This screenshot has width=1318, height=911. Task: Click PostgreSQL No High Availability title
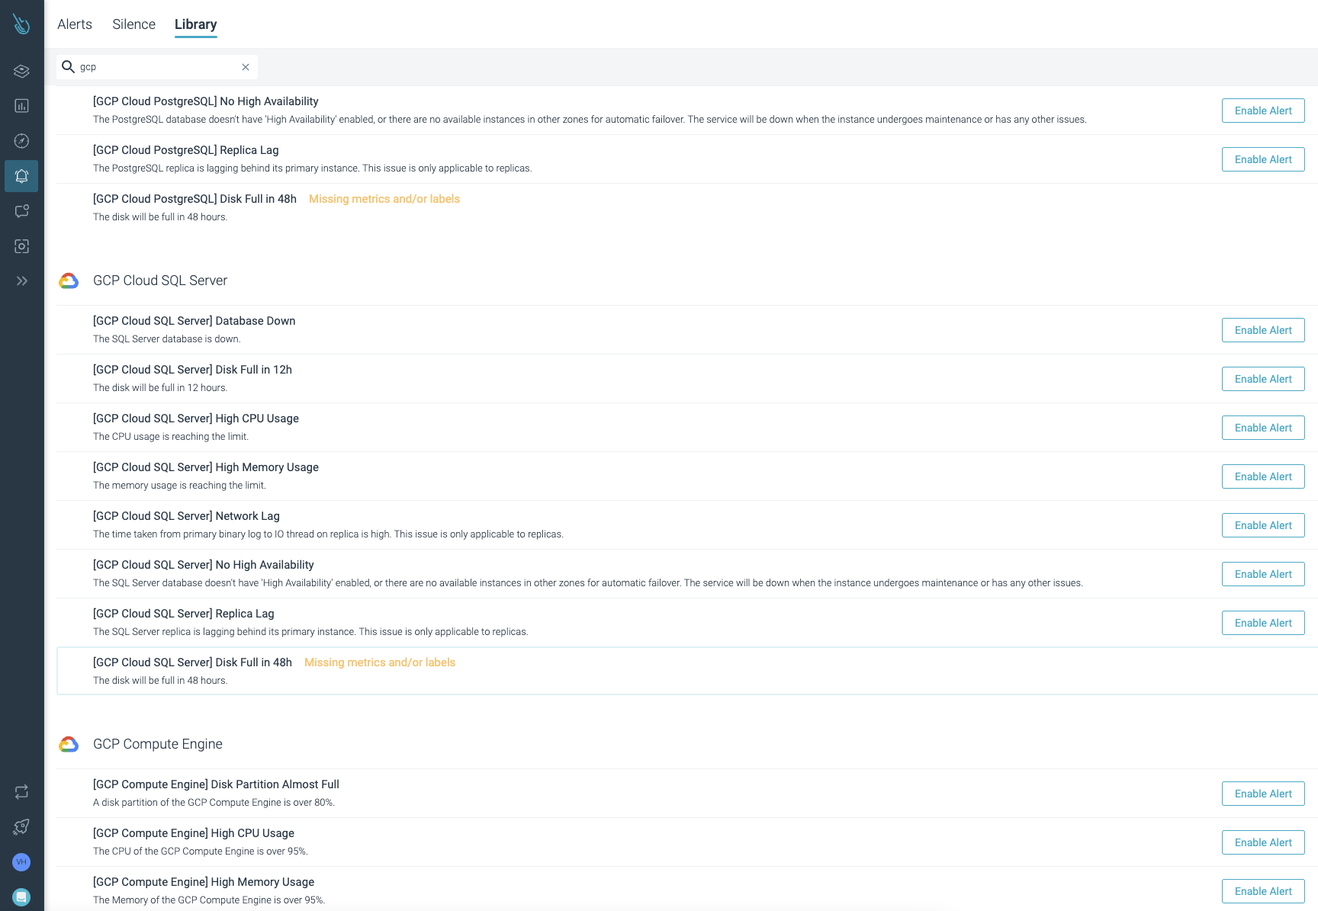coord(206,101)
